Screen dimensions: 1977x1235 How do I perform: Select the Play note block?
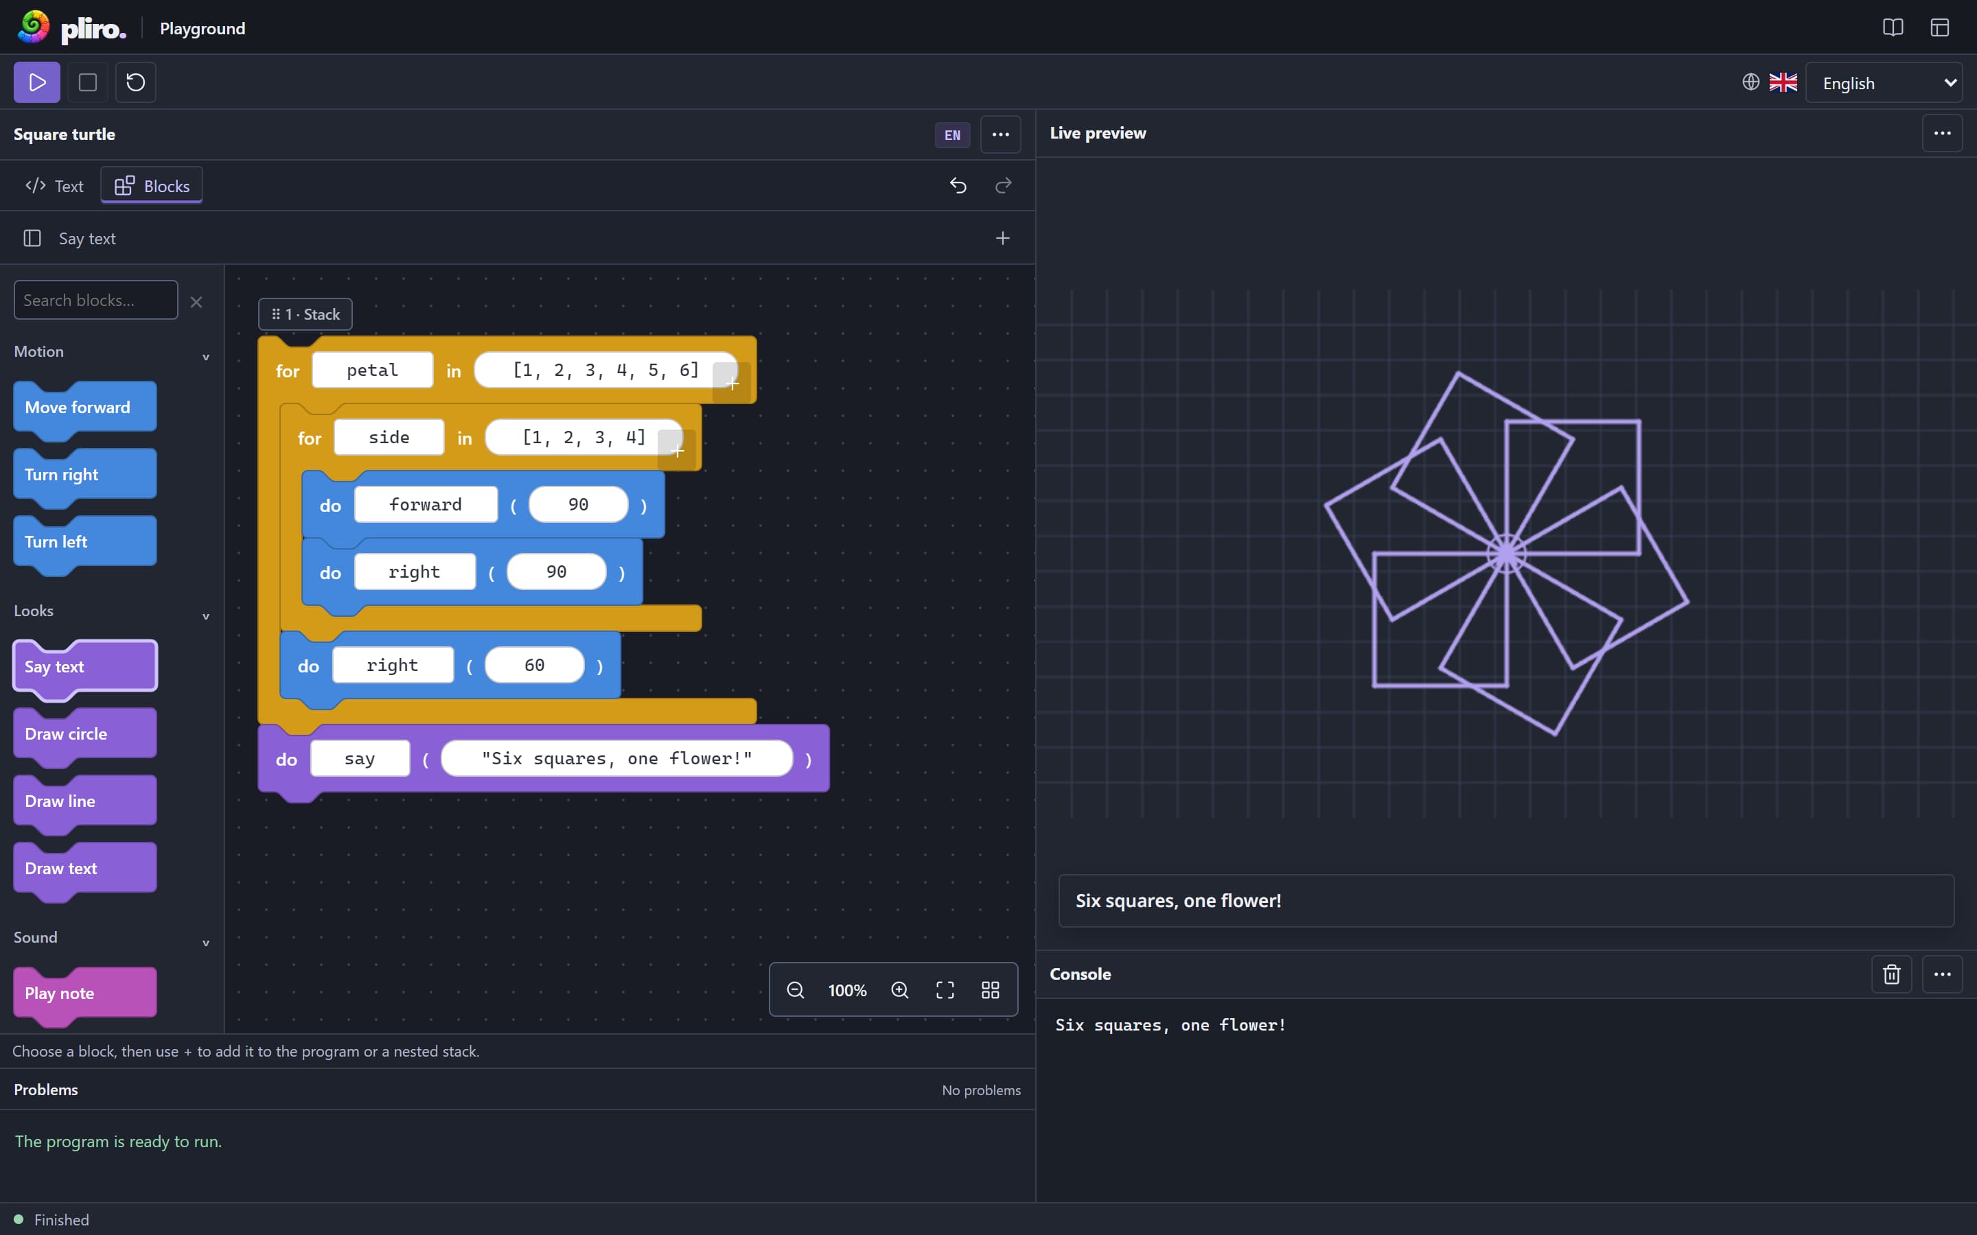[85, 994]
